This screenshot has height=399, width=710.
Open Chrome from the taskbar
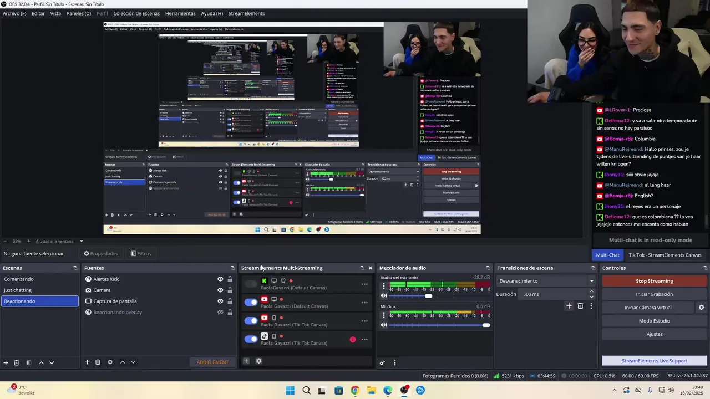pyautogui.click(x=355, y=390)
